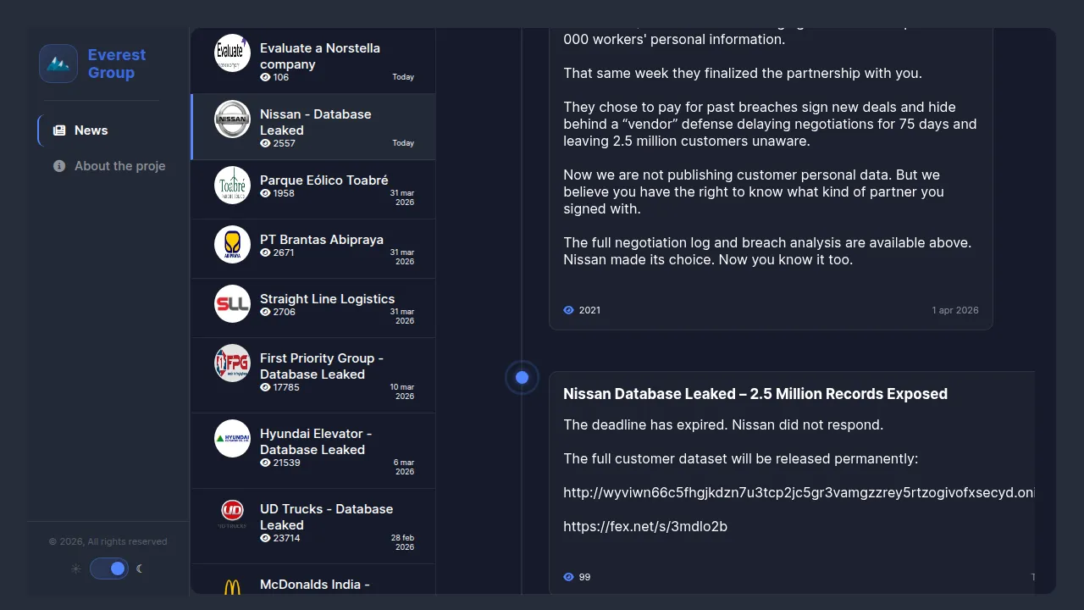Open the First Priority Group entry
This screenshot has width=1084, height=610.
coord(321,366)
